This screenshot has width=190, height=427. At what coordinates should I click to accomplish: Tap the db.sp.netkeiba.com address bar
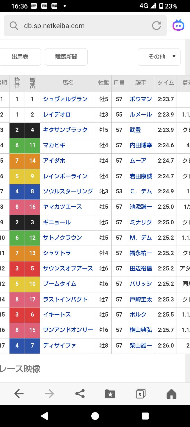(79, 26)
